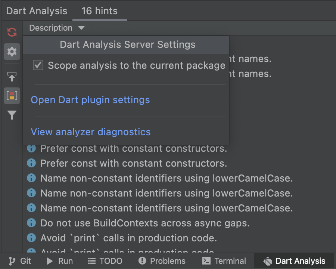Expand the Description column sort arrow
This screenshot has height=269, width=336.
[x=81, y=28]
